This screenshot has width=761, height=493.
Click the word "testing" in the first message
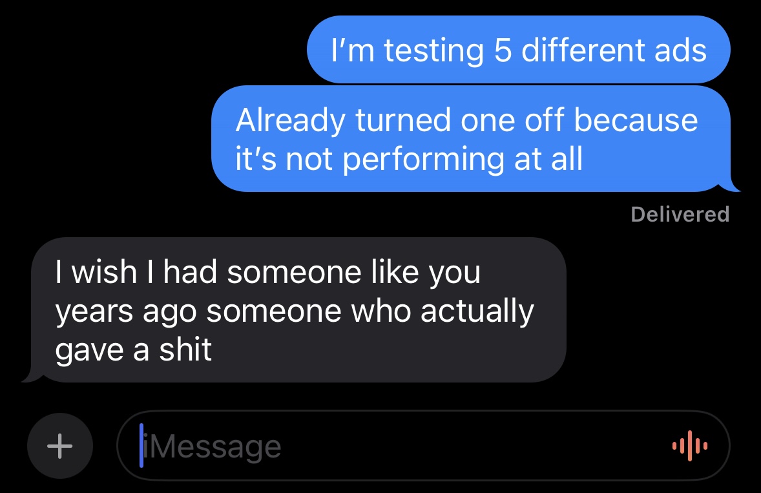pyautogui.click(x=434, y=50)
